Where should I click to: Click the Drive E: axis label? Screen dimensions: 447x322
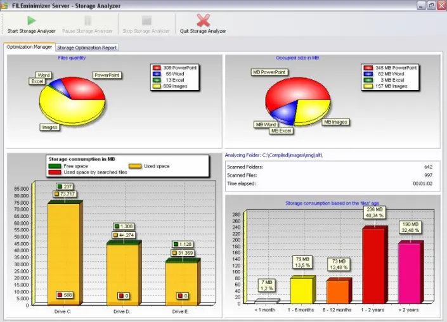[181, 312]
